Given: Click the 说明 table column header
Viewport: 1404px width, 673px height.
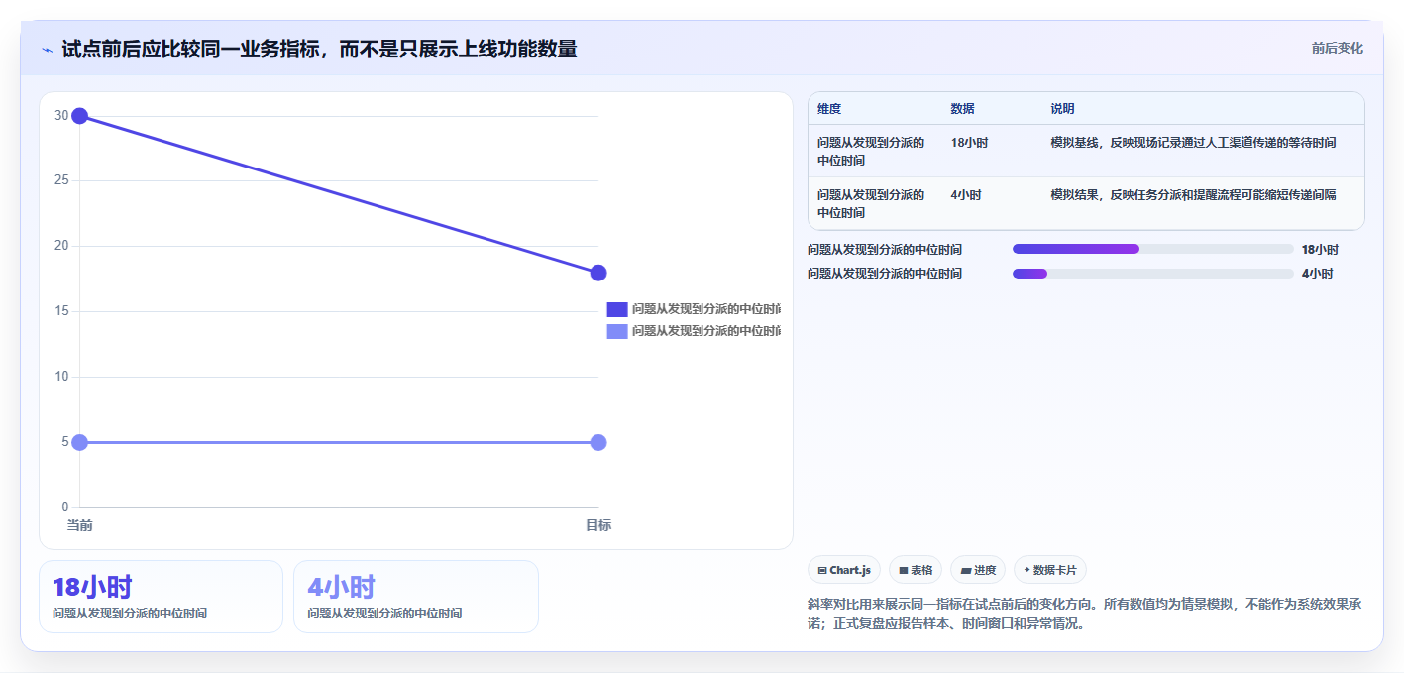Looking at the screenshot, I should (1062, 109).
